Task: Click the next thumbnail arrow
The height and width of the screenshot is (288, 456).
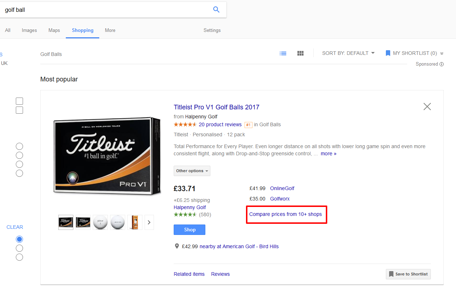Action: click(x=149, y=222)
